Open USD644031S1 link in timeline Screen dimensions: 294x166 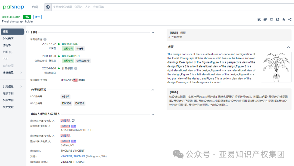[71, 56]
